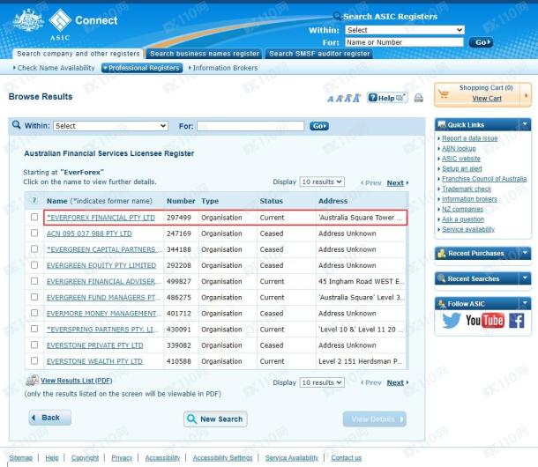Viewport: 538px width, 467px height.
Task: Collapse the Quick Links panel arrow
Action: [525, 125]
